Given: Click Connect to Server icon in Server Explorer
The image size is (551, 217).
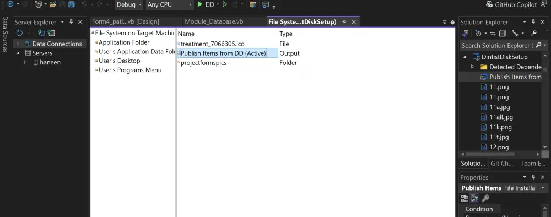Looking at the screenshot, I should 51,33.
